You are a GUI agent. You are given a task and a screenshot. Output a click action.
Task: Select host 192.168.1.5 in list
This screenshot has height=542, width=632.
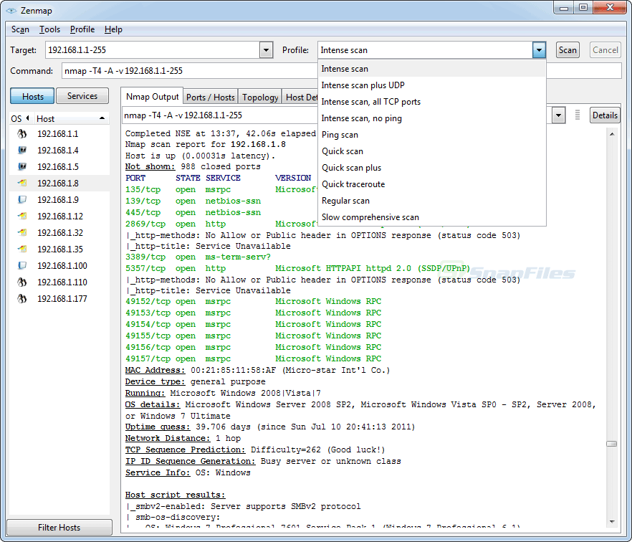[59, 167]
